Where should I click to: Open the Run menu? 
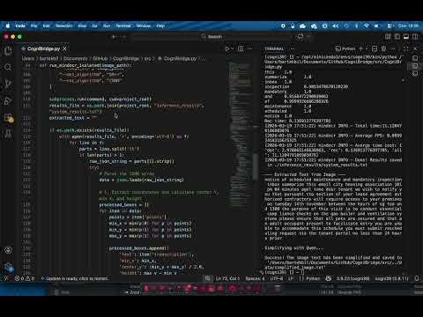[107, 26]
